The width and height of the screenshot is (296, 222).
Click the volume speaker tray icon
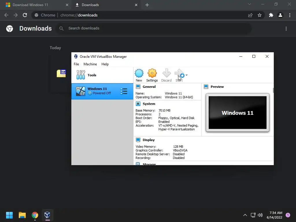click(x=260, y=215)
